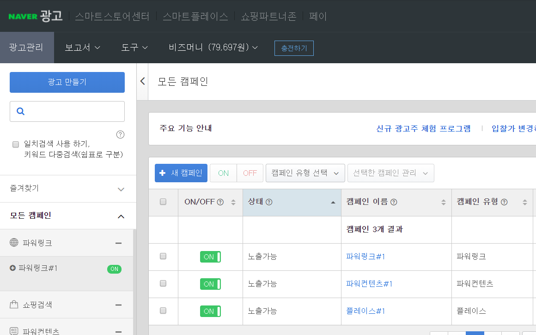Click OFF bulk button in toolbar

point(250,173)
